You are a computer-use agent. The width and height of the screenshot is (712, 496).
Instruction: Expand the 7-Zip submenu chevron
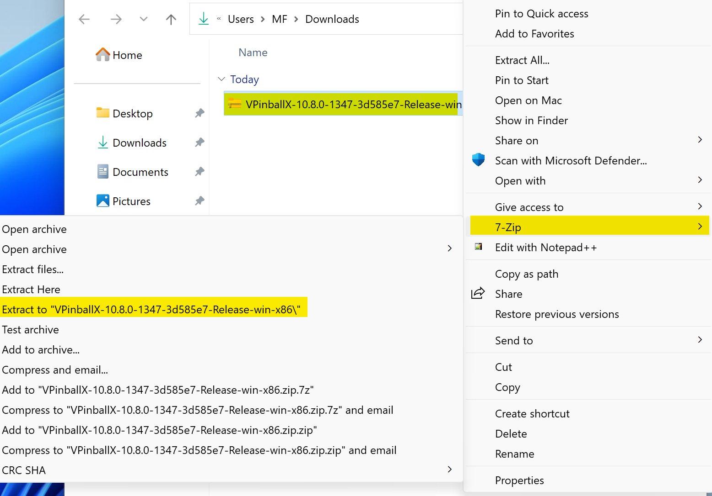pyautogui.click(x=699, y=226)
